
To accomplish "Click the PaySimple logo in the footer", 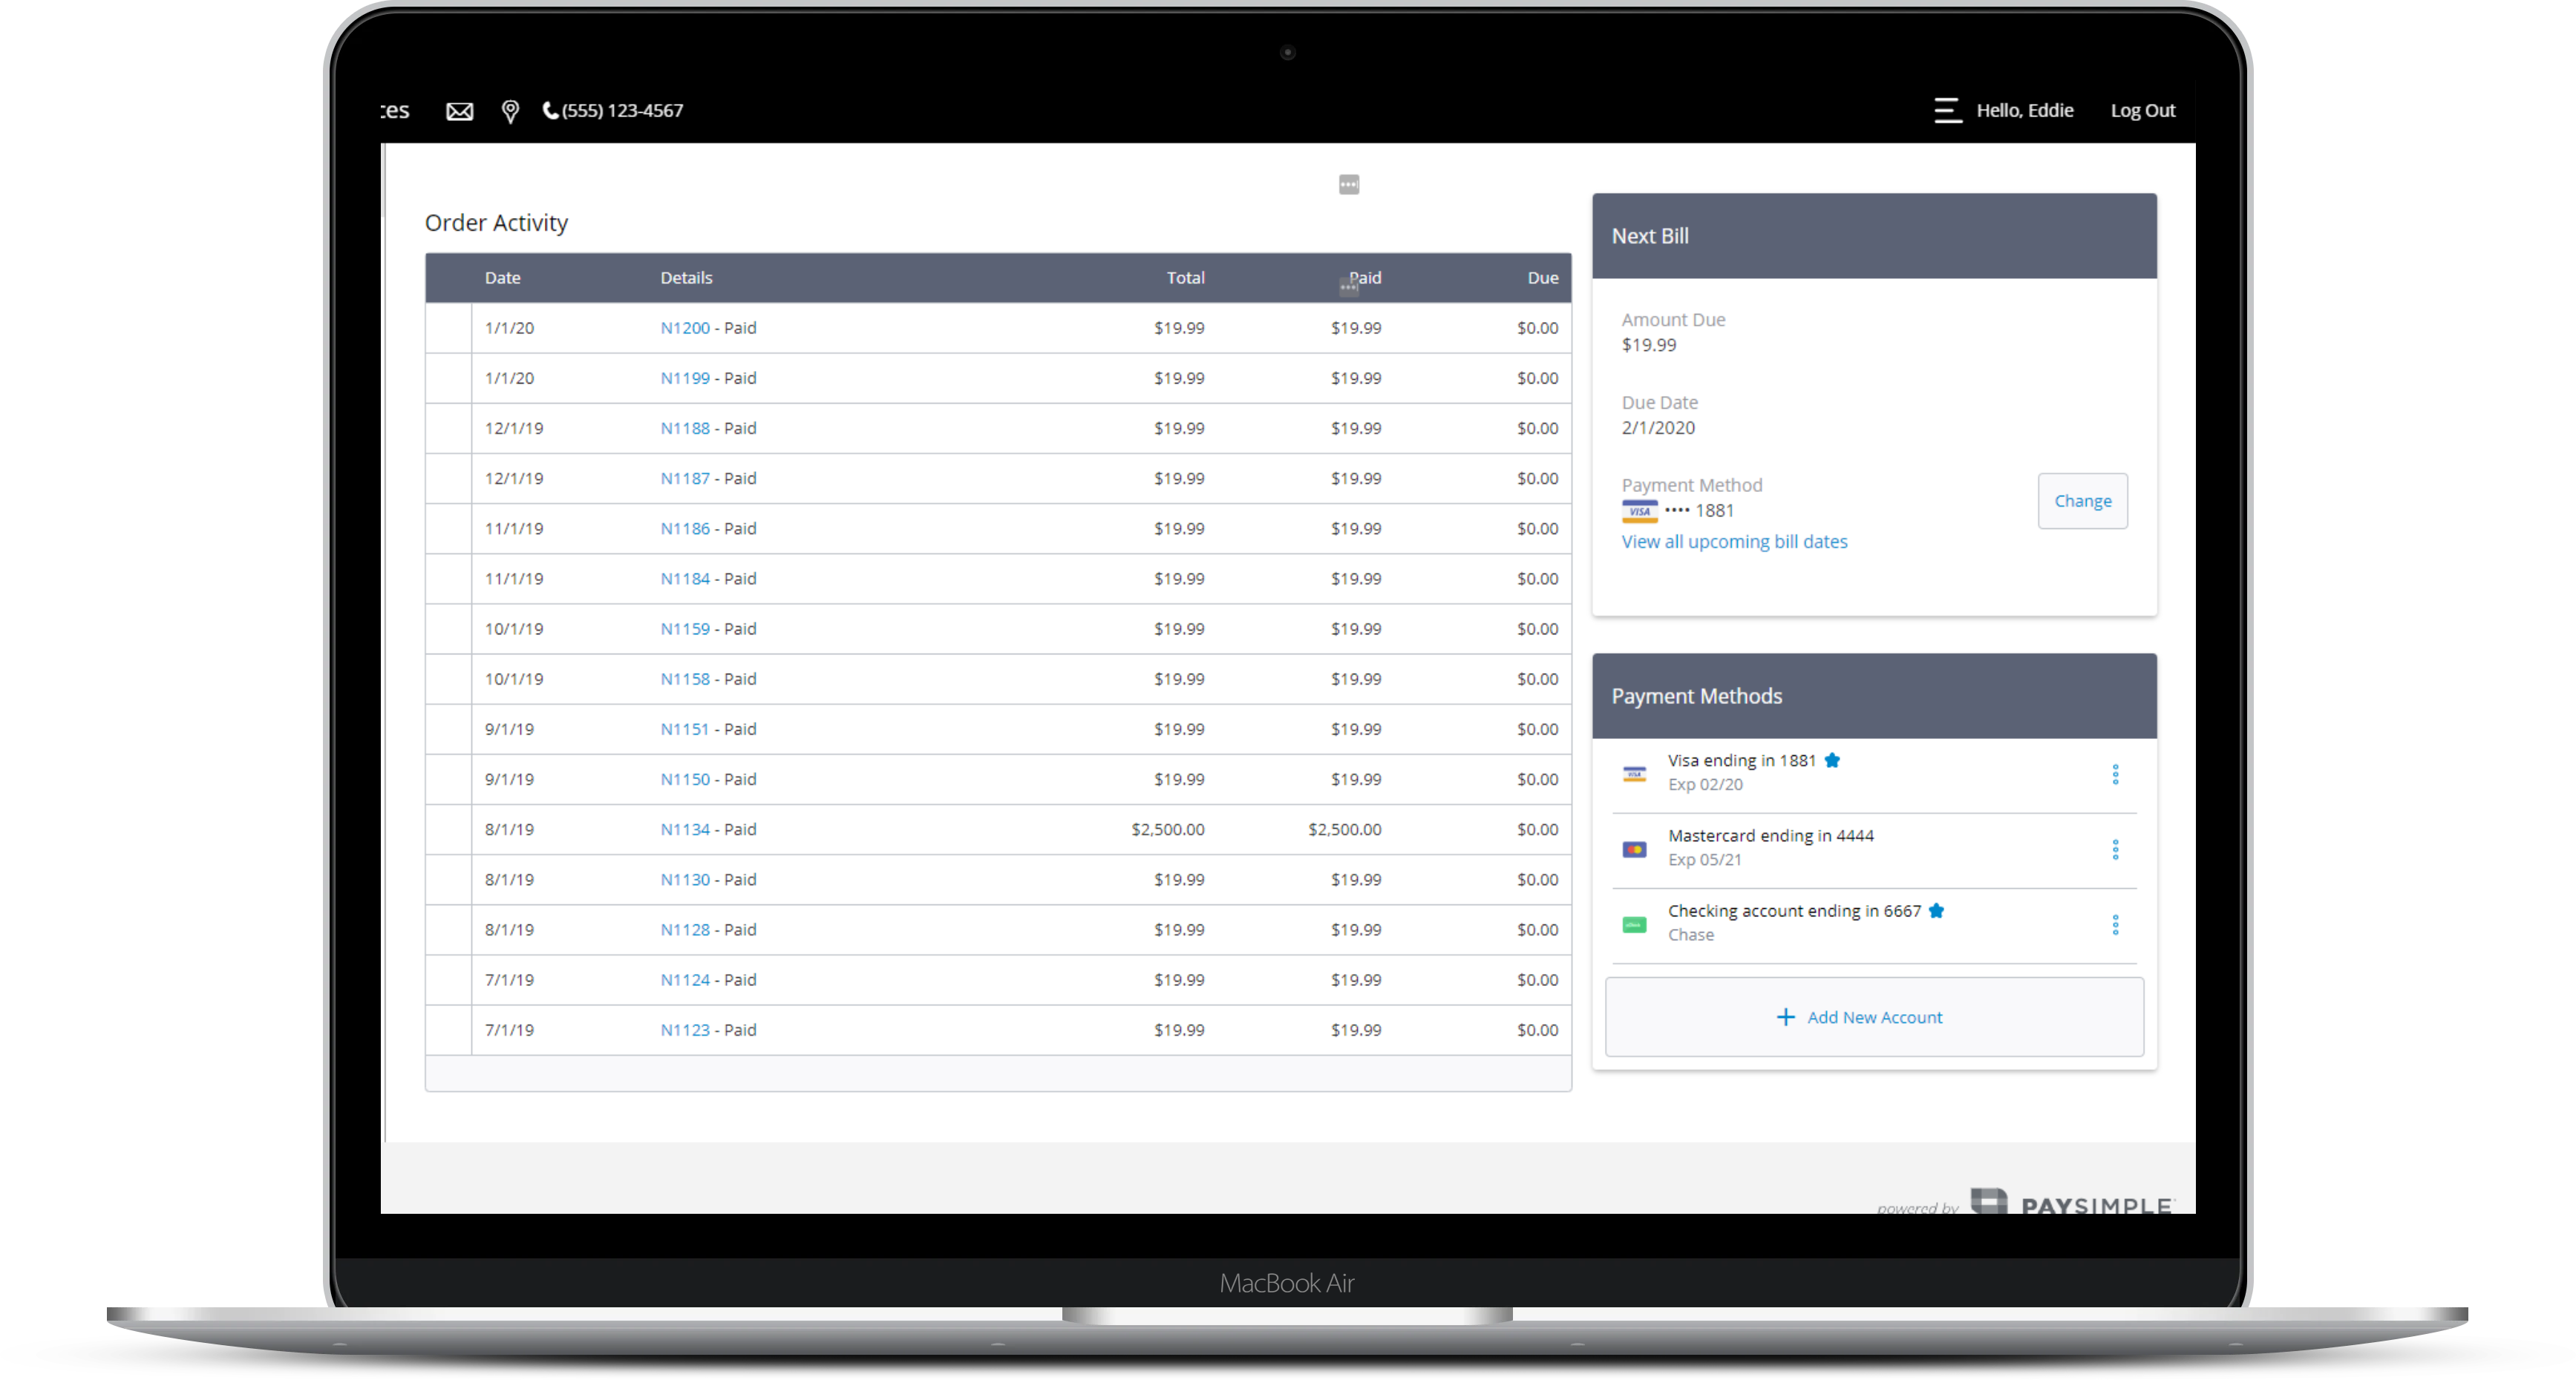I will tap(2071, 1202).
